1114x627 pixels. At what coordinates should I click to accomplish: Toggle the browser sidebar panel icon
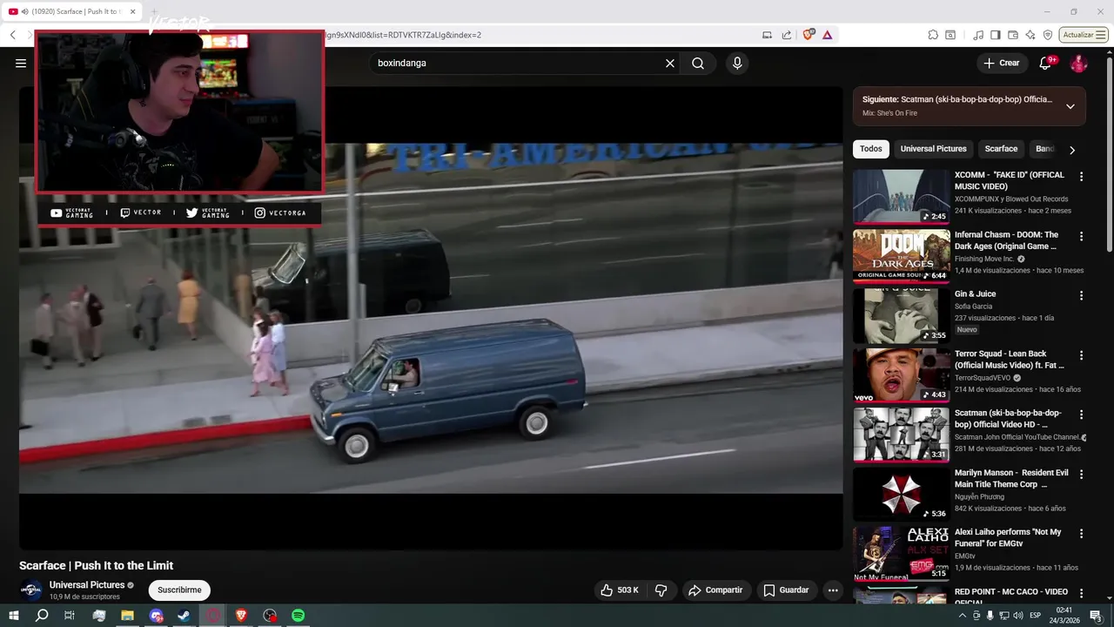pos(996,35)
